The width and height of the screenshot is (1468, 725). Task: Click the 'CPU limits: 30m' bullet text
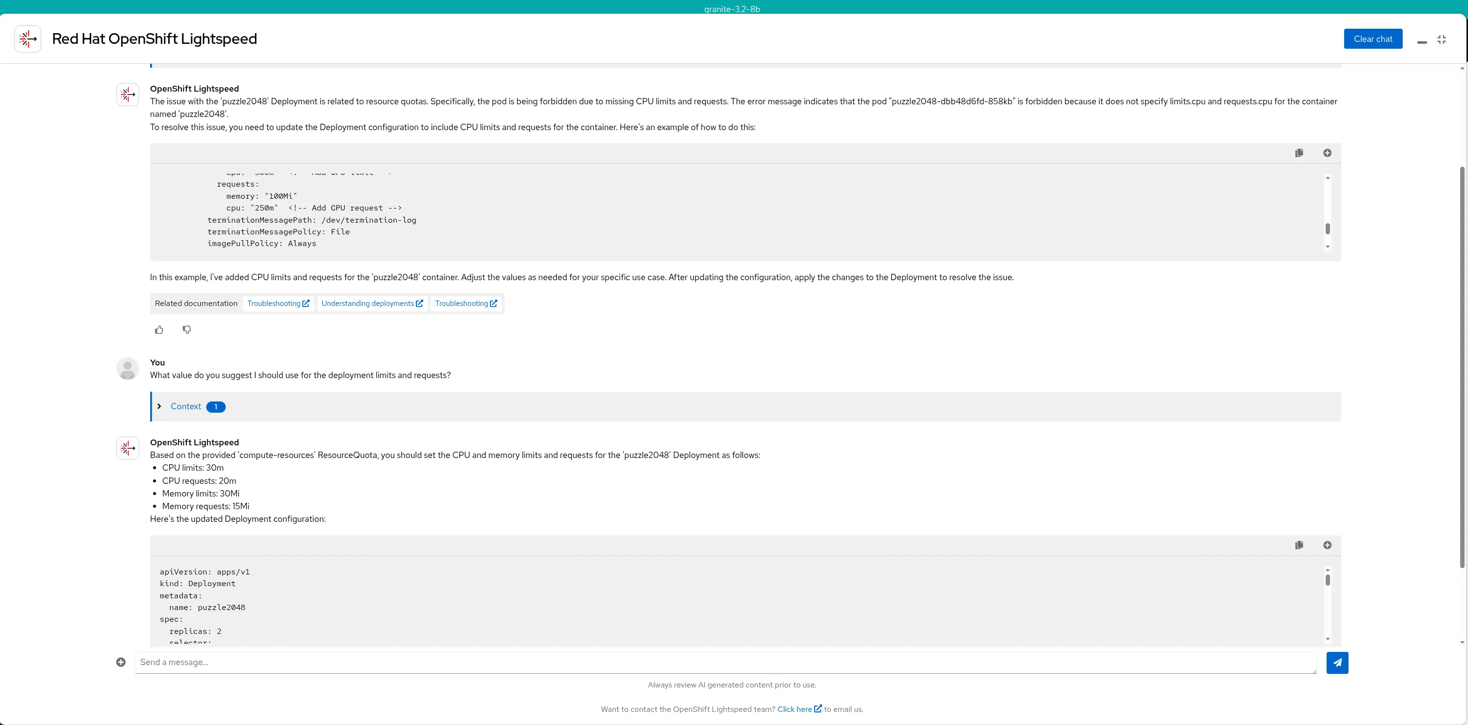[193, 468]
